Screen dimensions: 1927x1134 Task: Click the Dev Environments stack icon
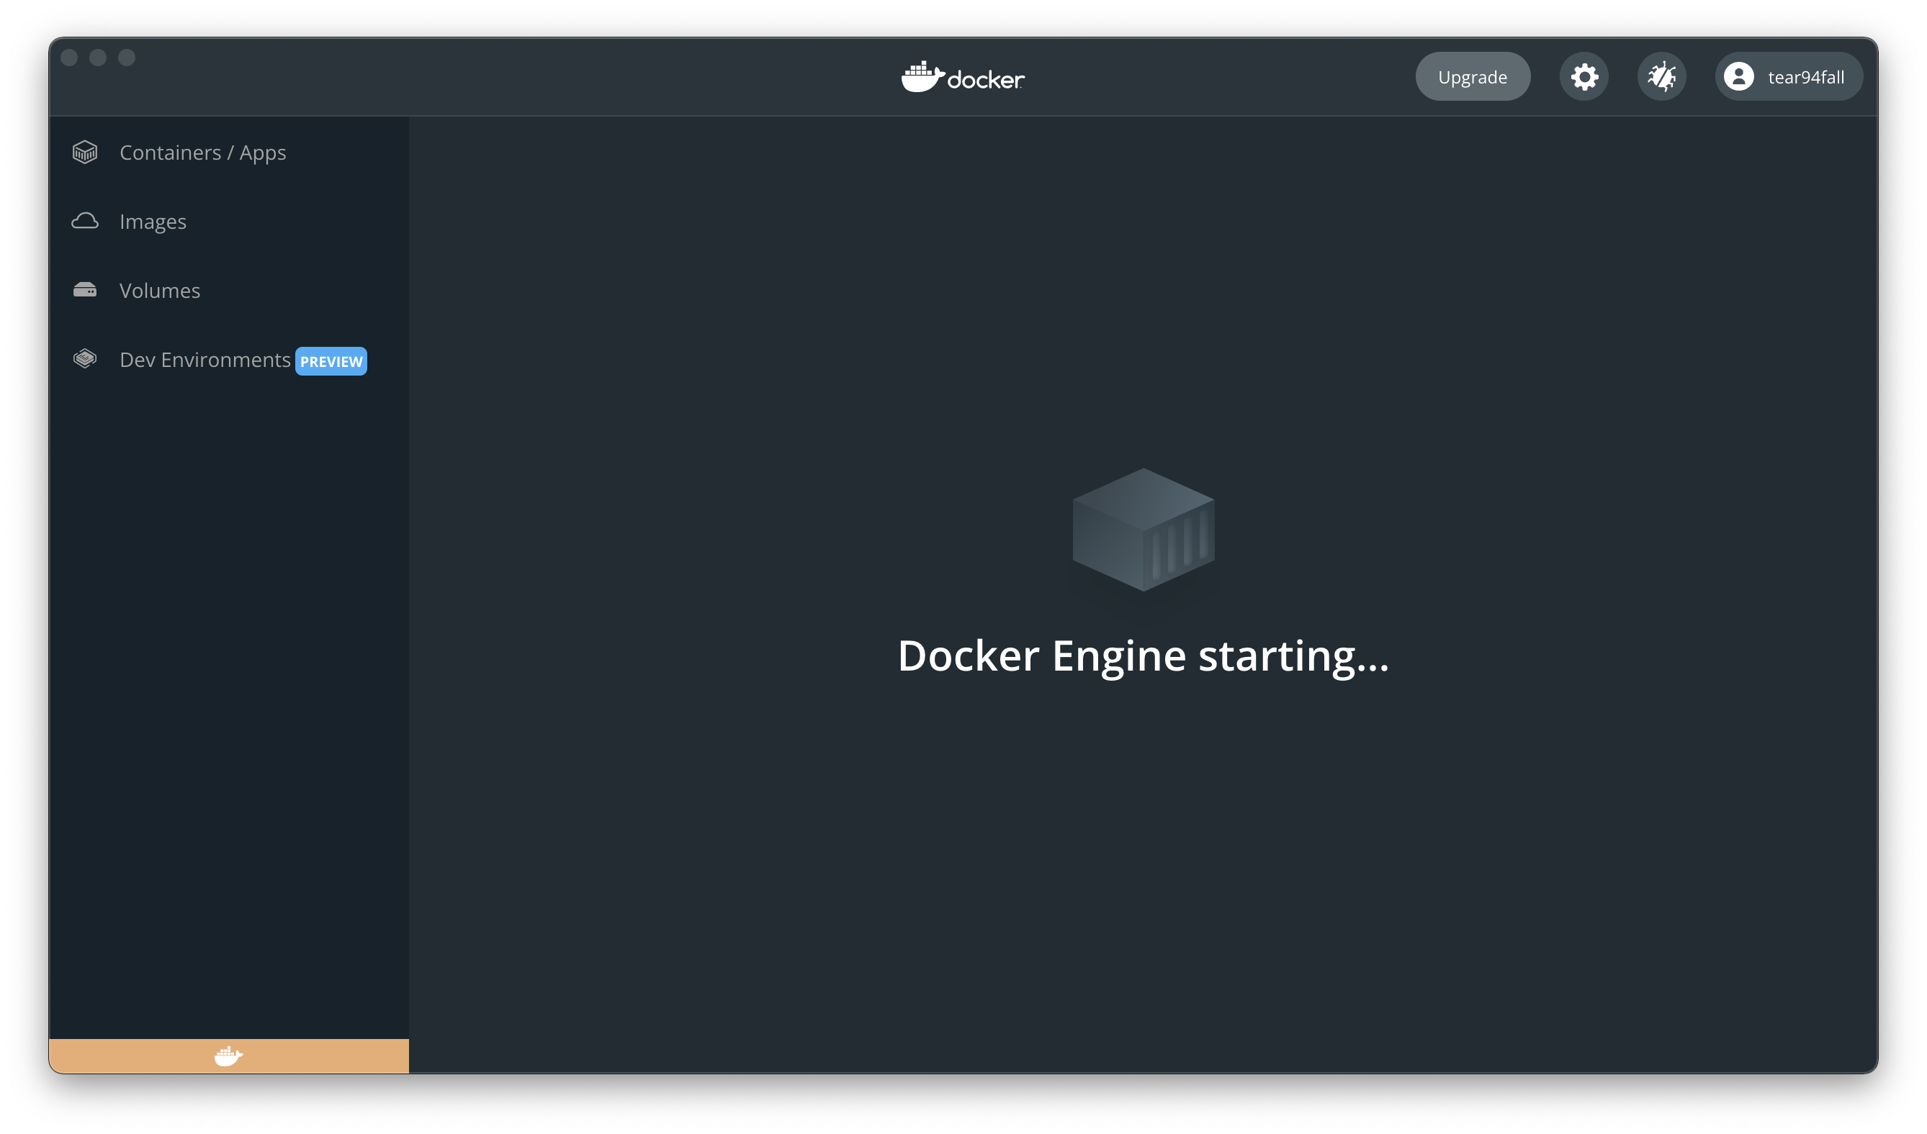(85, 358)
